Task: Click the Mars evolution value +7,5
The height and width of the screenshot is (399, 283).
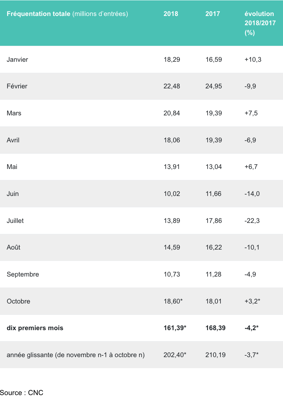Action: point(251,113)
